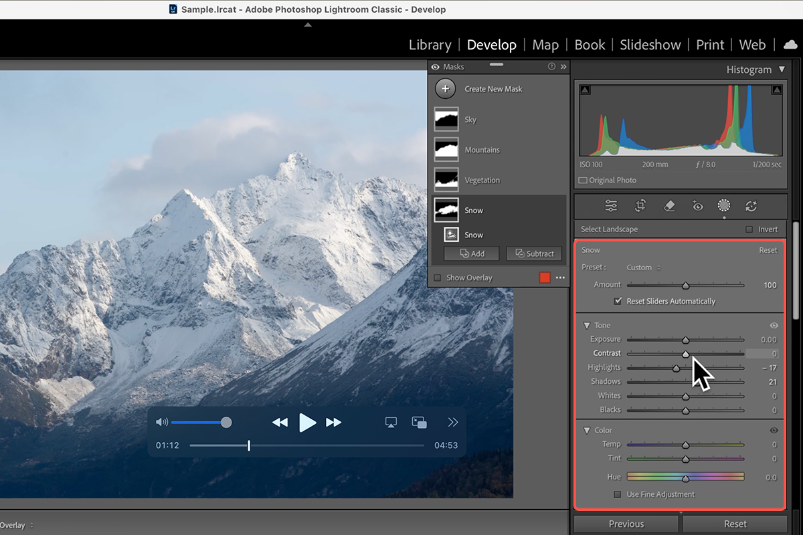The image size is (803, 535).
Task: Open the Slideshow module
Action: coord(650,45)
